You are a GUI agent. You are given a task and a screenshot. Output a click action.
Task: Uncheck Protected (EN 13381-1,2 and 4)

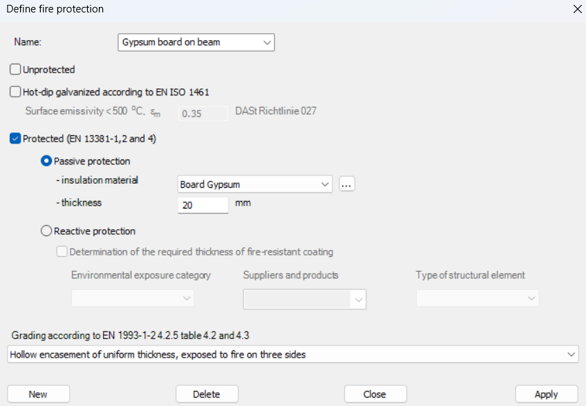tap(15, 139)
